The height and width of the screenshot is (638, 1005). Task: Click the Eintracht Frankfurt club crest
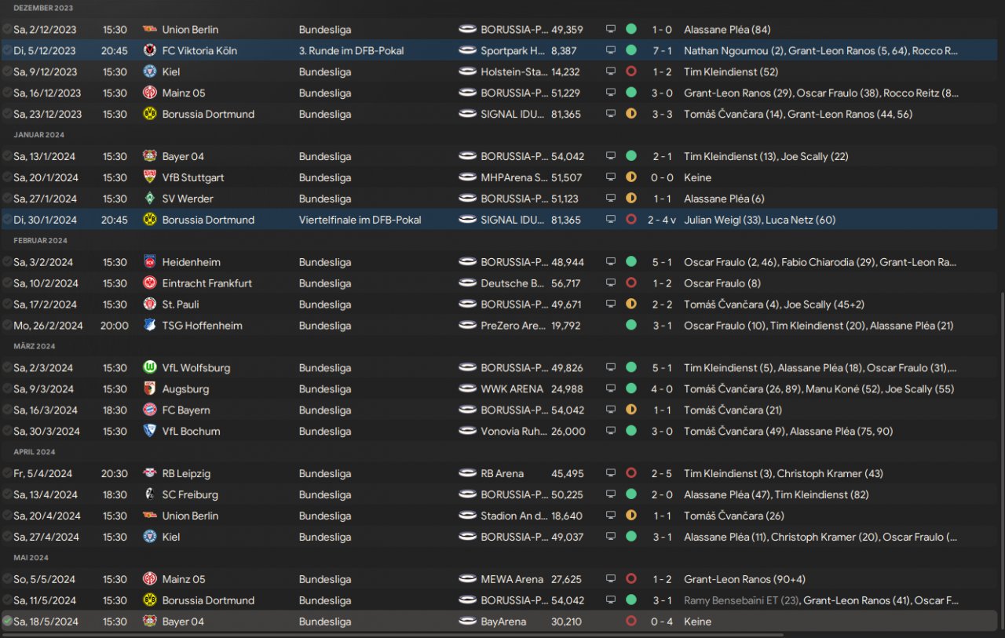pyautogui.click(x=150, y=284)
